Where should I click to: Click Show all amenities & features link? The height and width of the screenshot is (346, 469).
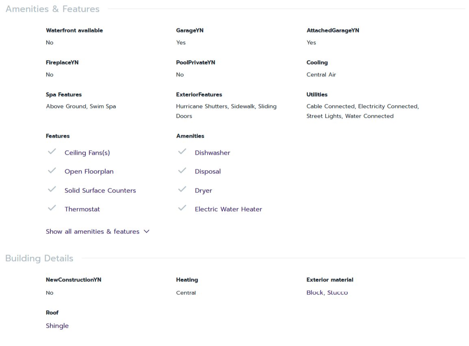(93, 231)
